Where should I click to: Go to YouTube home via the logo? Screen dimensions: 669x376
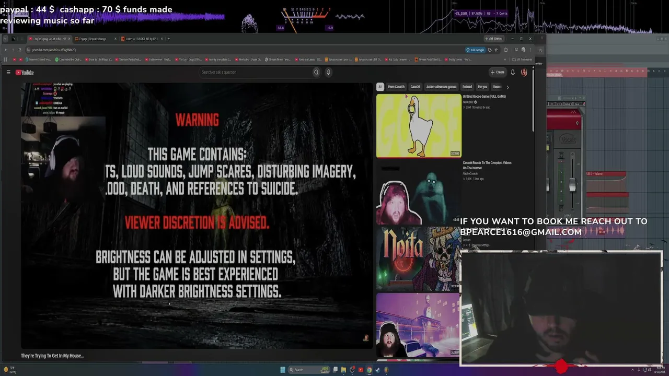point(25,73)
